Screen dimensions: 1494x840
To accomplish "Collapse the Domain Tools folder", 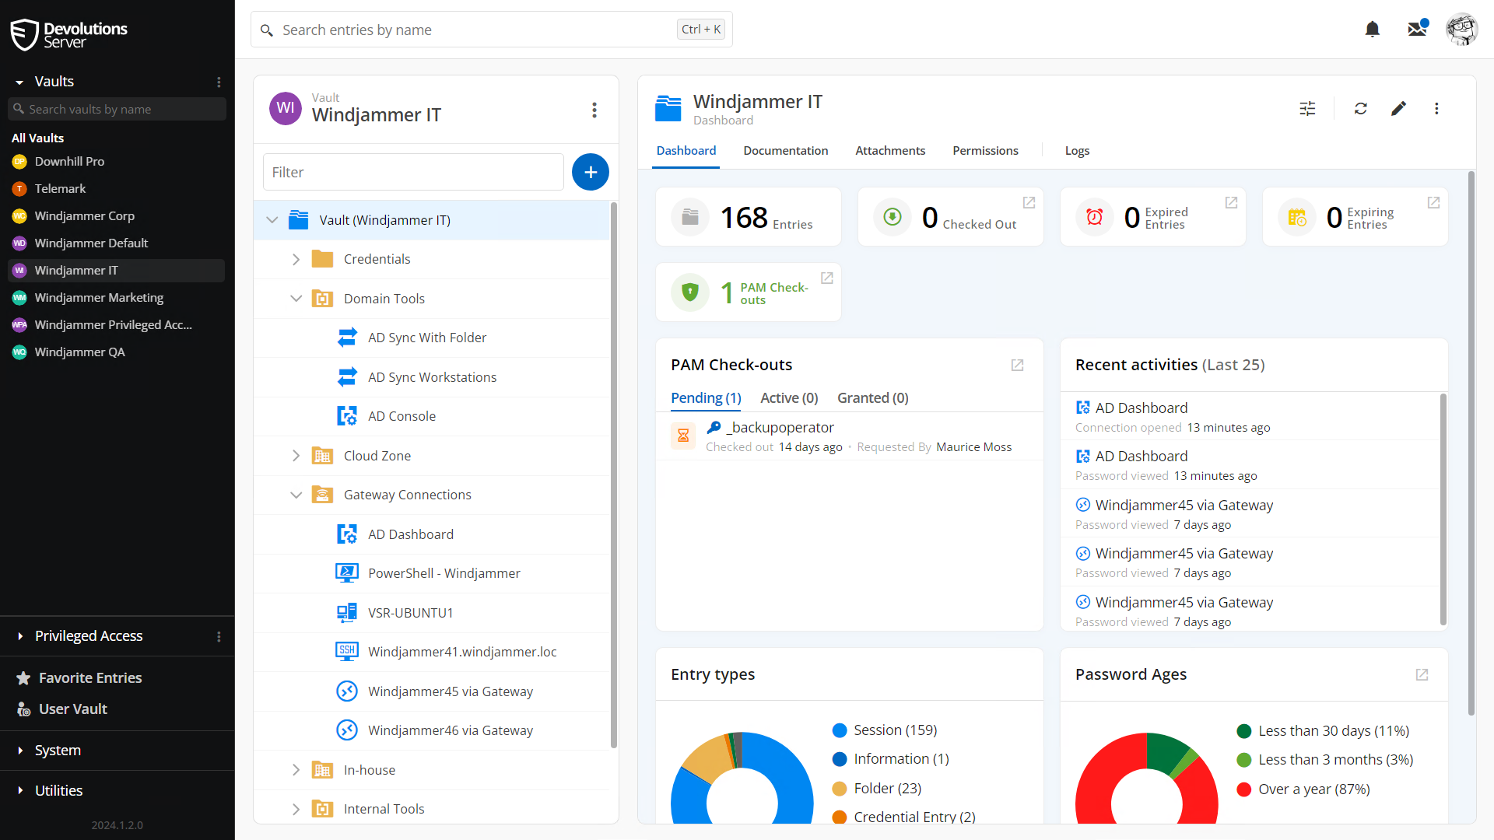I will [x=296, y=299].
